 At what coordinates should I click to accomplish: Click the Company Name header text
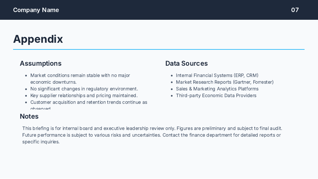tap(36, 10)
